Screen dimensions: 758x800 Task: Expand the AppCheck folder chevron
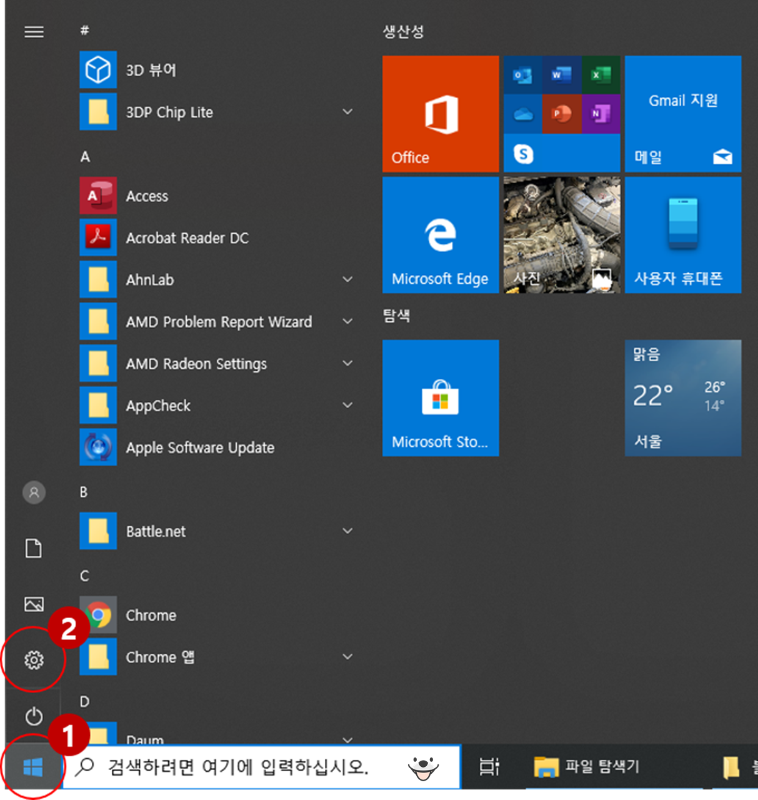coord(347,404)
